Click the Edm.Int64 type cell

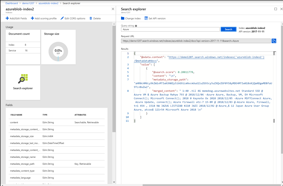[48, 136]
